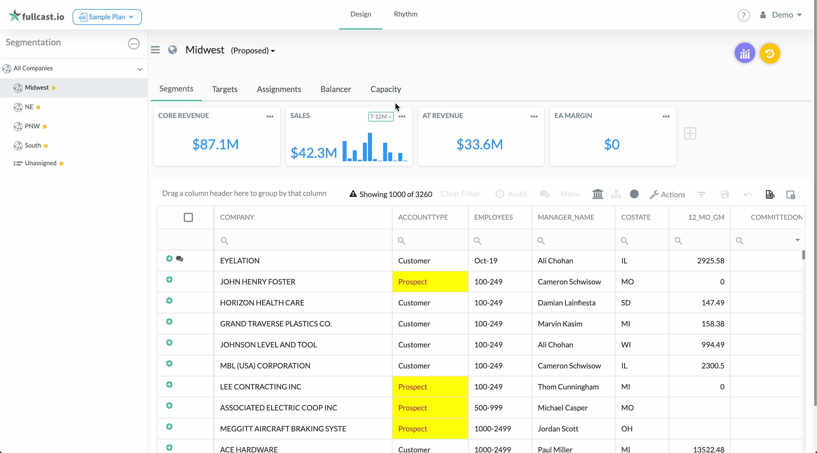The image size is (817, 453).
Task: Open comments bubble on EYELATION row
Action: pyautogui.click(x=180, y=259)
